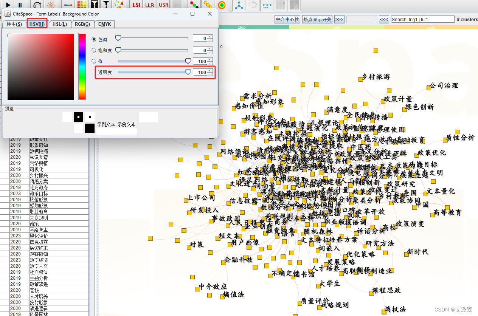Decrease the 饱和度 value with the down arrow
Screen dimensions: 478x316
pyautogui.click(x=210, y=52)
